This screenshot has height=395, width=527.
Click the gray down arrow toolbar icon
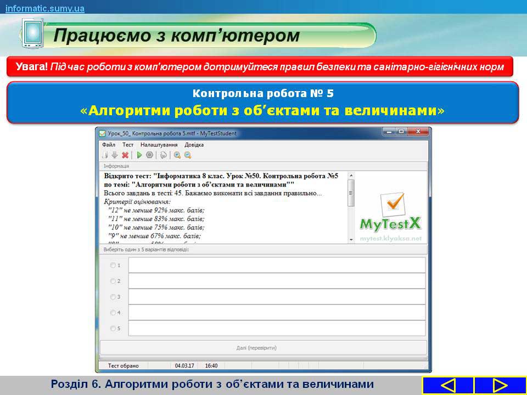(x=115, y=155)
